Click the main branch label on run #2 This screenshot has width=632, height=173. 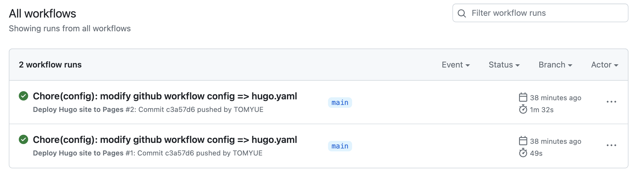pyautogui.click(x=340, y=103)
